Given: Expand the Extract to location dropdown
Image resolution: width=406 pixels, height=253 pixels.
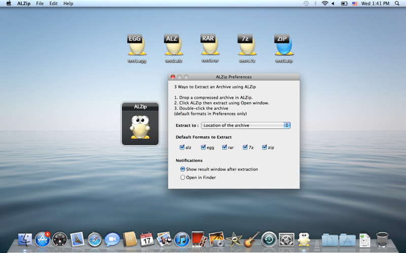Looking at the screenshot, I should click(x=246, y=125).
